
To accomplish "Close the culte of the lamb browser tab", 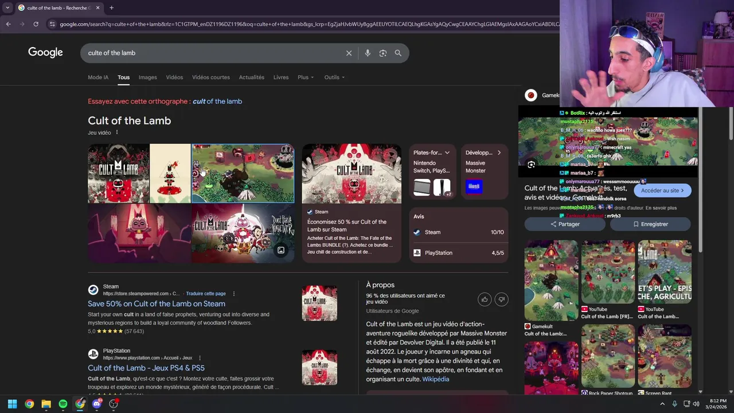I will pos(97,8).
